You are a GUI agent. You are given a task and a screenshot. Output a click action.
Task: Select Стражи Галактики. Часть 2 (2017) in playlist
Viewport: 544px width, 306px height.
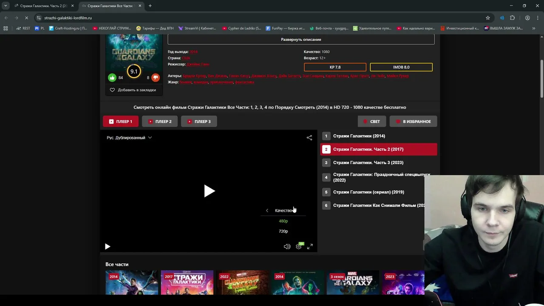click(x=378, y=149)
